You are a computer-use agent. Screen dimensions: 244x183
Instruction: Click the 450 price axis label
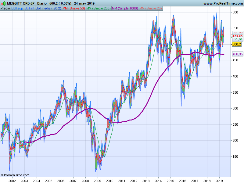235,60
